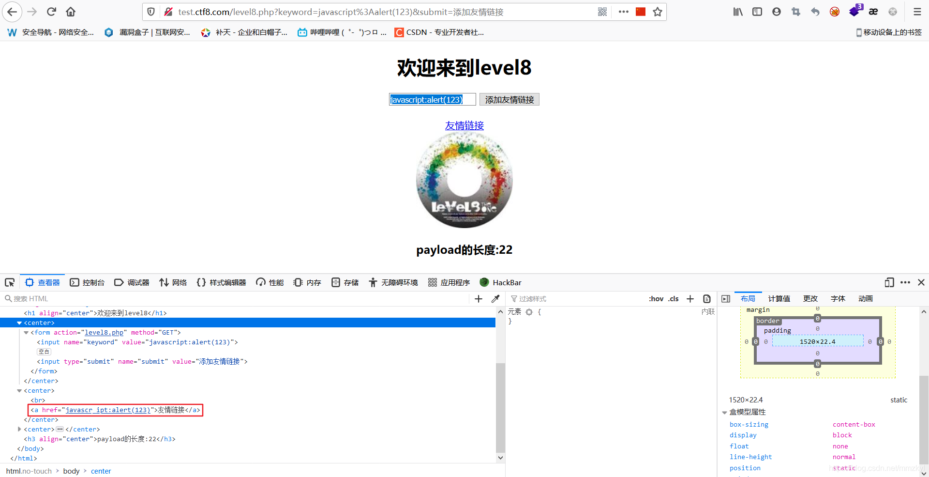Collapse the second center node with link

19,391
